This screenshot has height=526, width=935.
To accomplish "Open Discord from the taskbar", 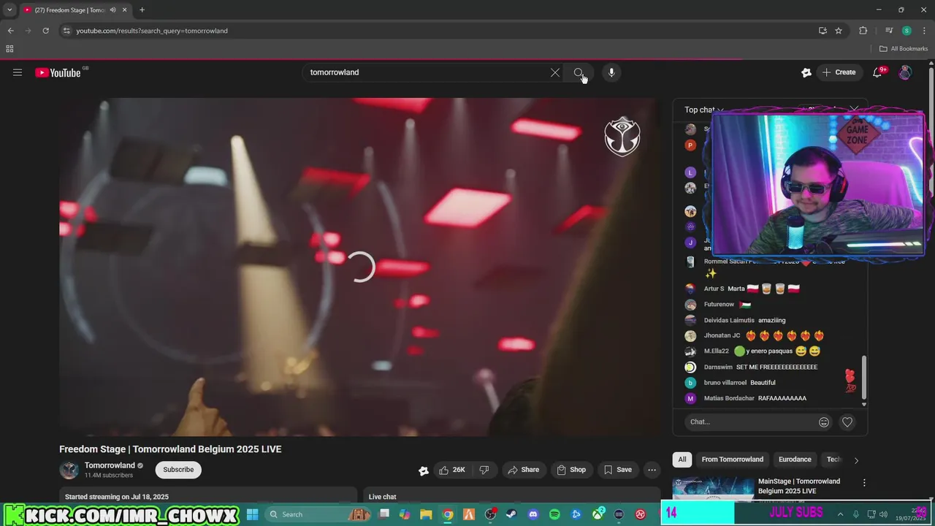I will pos(533,514).
